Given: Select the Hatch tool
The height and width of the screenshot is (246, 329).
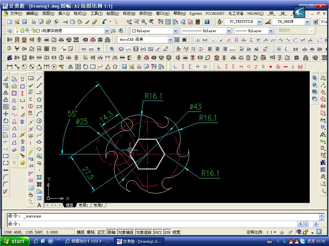Looking at the screenshot, I should click(39, 177).
